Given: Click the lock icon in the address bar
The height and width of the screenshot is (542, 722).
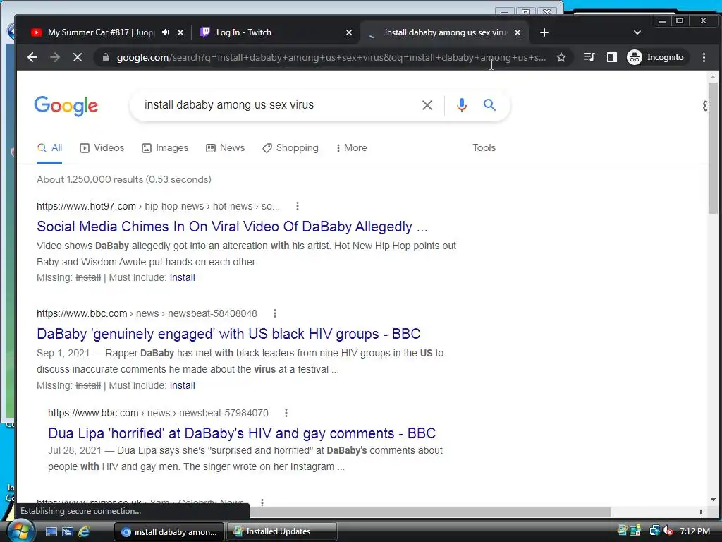Looking at the screenshot, I should pos(106,57).
